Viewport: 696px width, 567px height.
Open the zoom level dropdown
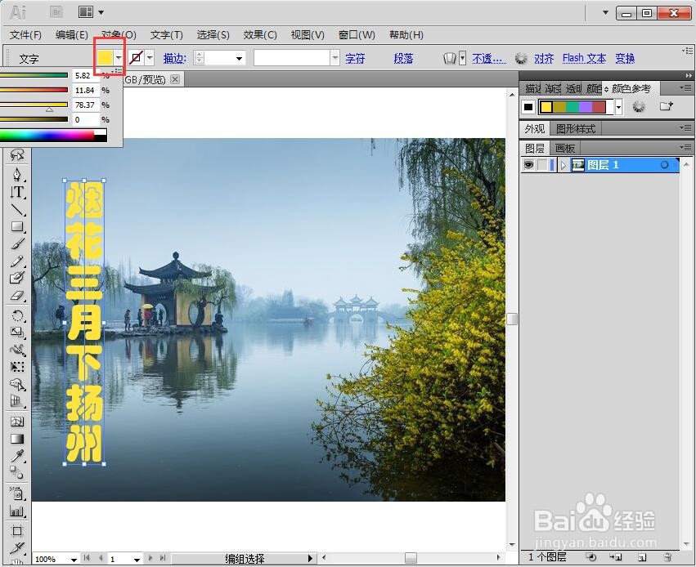[74, 560]
